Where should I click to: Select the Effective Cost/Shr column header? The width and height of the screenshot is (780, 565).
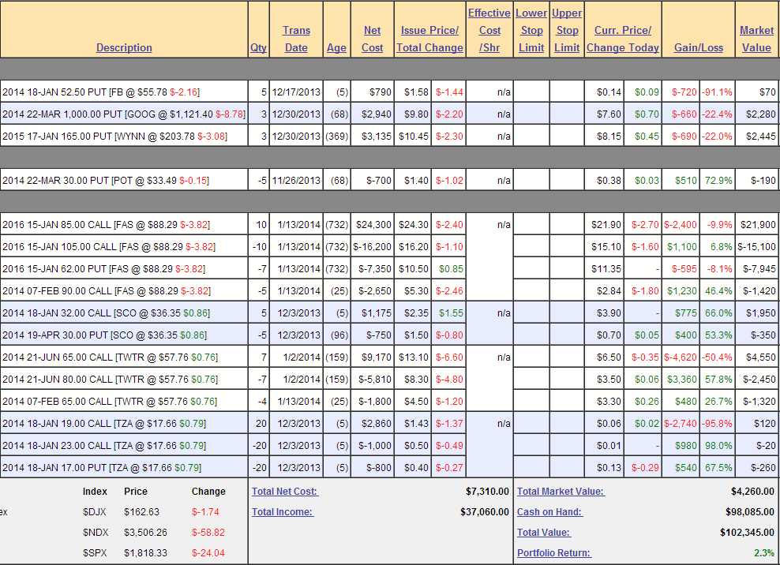click(489, 30)
